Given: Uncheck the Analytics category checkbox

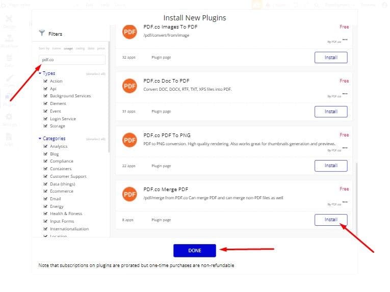Looking at the screenshot, I should click(x=45, y=146).
